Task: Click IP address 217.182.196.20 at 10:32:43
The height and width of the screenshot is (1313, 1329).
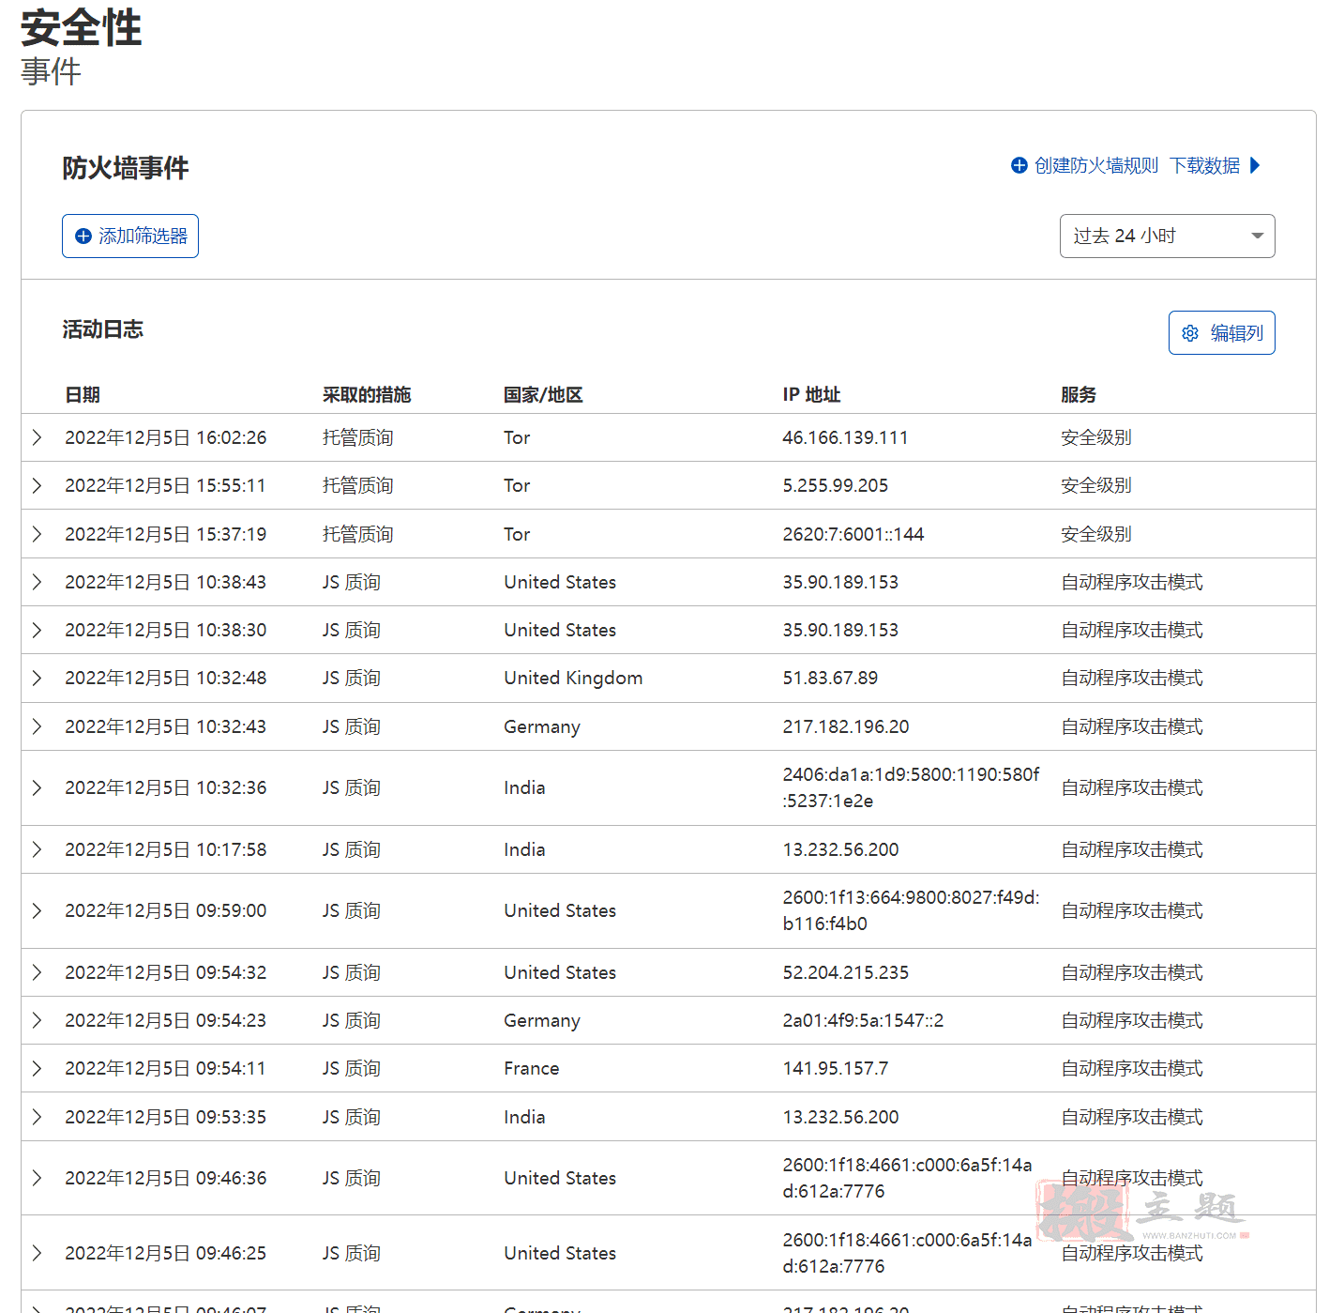Action: (x=846, y=726)
